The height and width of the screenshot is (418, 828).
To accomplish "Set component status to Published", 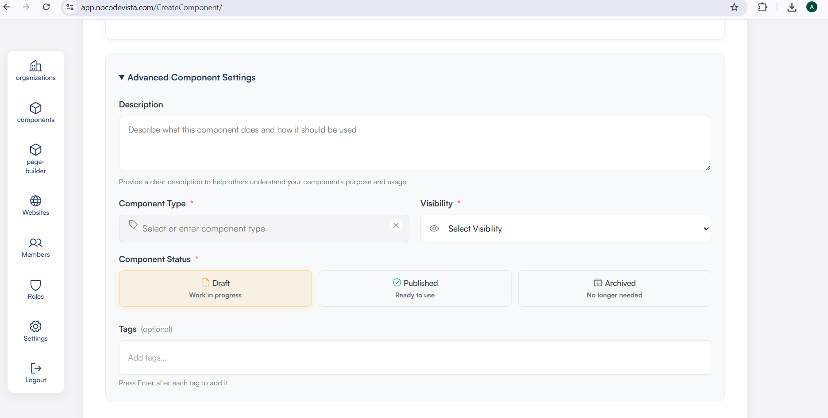I will 415,289.
